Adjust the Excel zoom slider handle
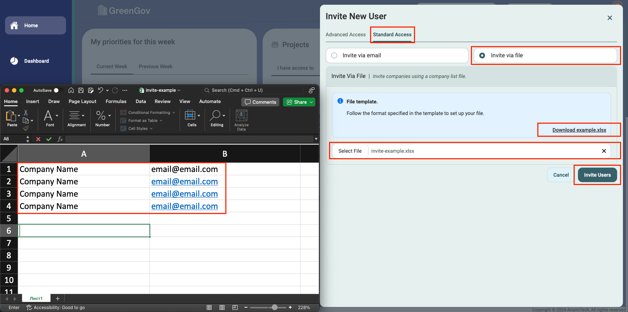This screenshot has height=312, width=628. coord(275,308)
